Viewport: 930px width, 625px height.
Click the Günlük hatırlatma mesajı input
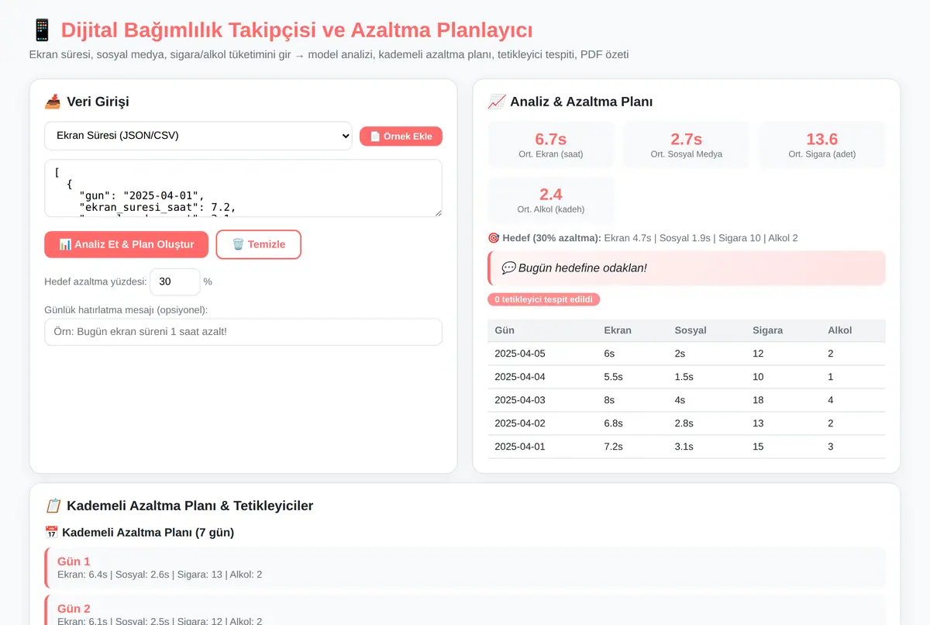click(x=243, y=332)
